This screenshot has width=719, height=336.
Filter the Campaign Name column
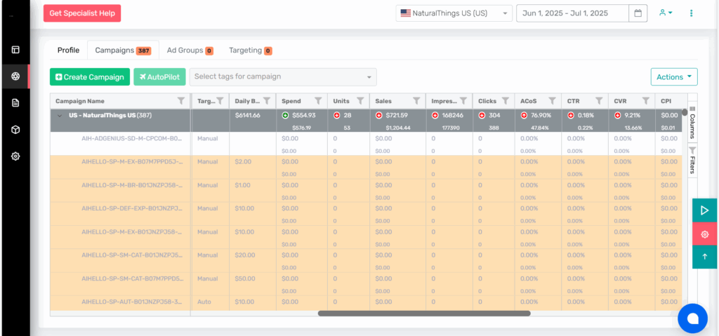(181, 101)
